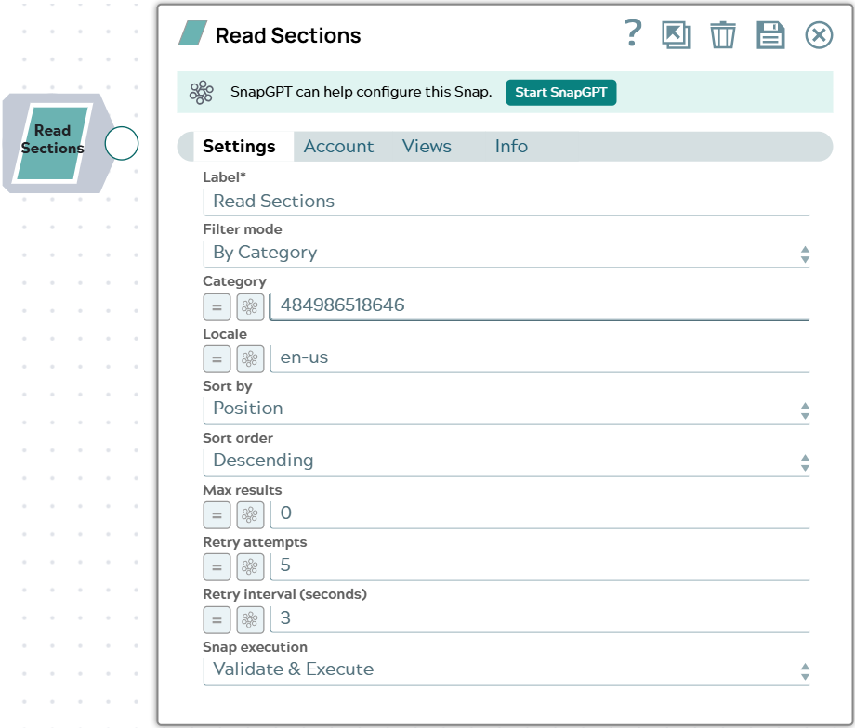The image size is (855, 728).
Task: Click SnapGPT icon beside Retry interval
Action: (250, 619)
